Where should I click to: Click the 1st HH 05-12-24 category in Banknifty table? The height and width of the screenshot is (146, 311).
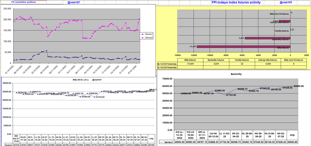click(x=213, y=135)
